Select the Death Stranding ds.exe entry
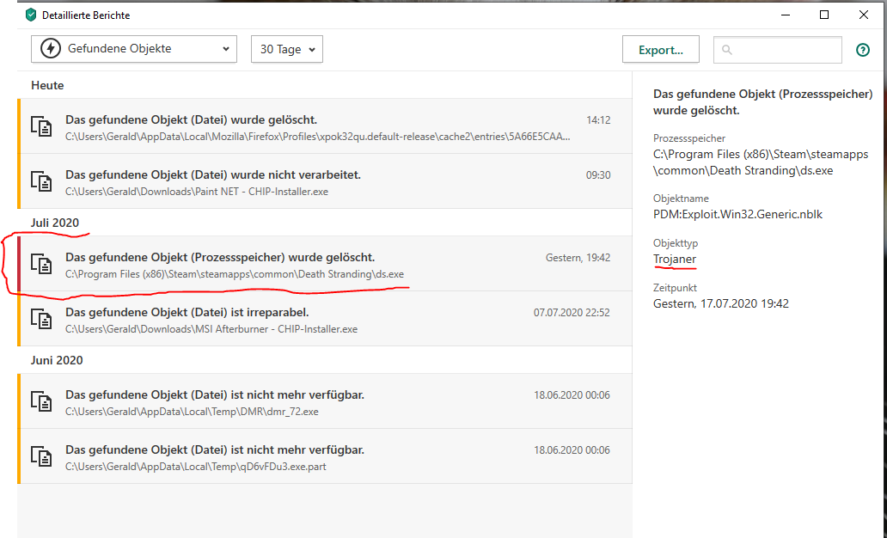This screenshot has width=887, height=538. 325,264
